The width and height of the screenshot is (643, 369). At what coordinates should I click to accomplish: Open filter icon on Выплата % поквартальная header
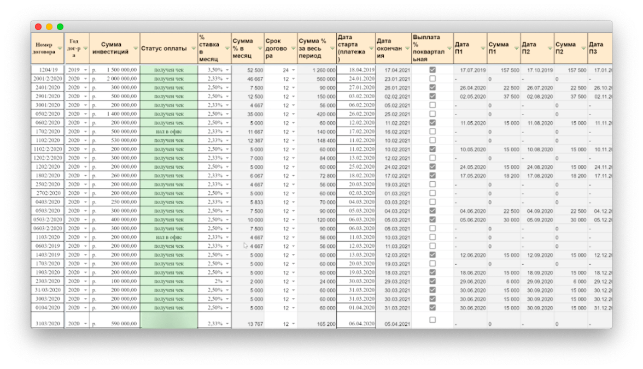click(x=448, y=49)
